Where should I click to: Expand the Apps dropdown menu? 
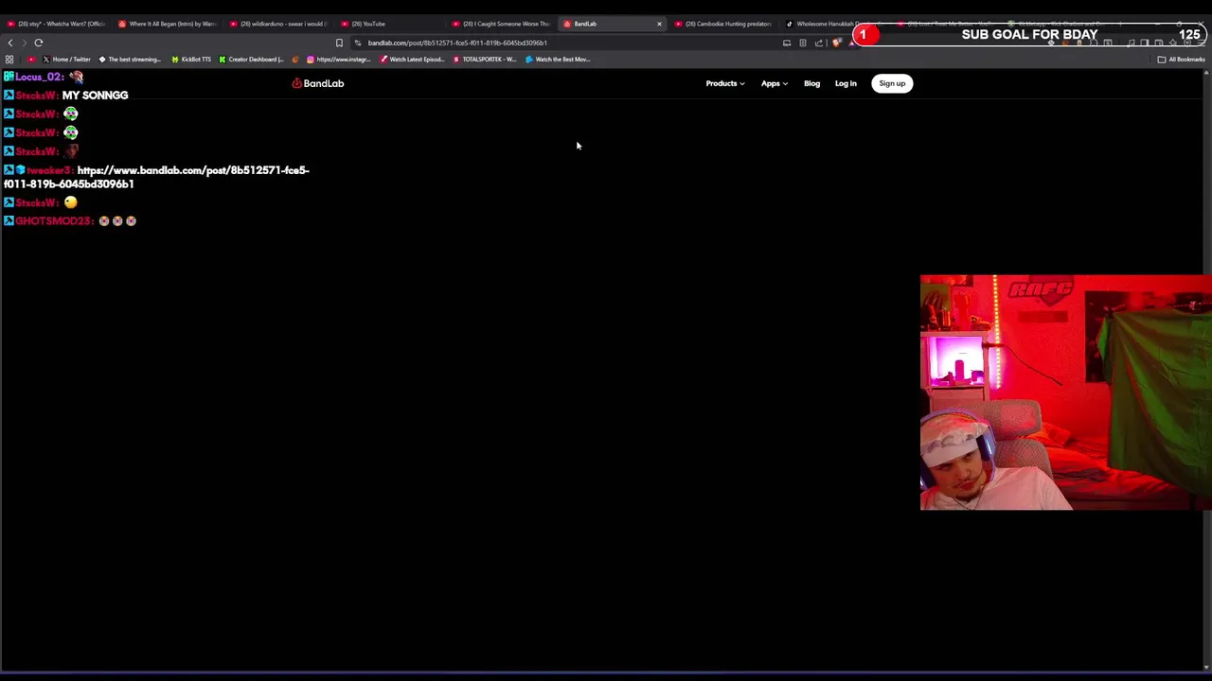click(775, 83)
